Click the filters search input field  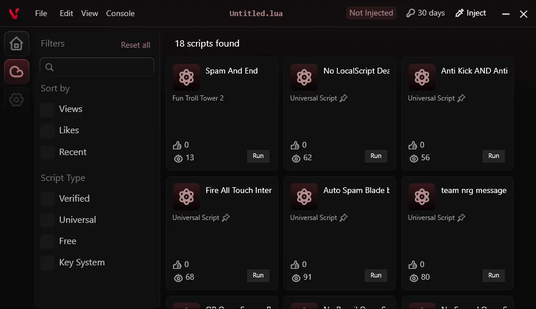[97, 67]
